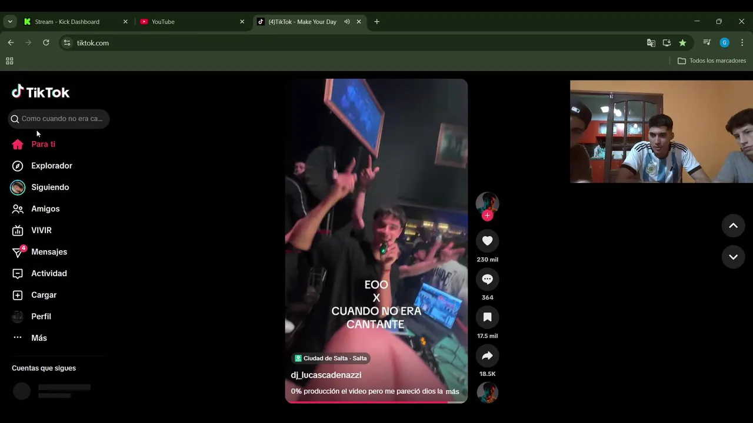Open Mensajes inbox
The height and width of the screenshot is (423, 753).
tap(49, 252)
